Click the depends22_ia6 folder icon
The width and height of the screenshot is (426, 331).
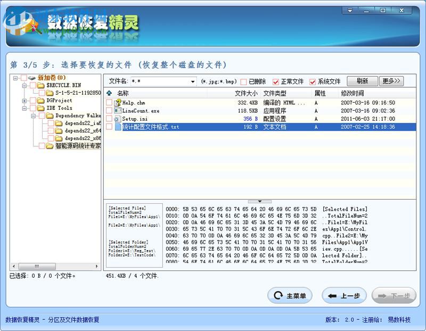click(59, 123)
